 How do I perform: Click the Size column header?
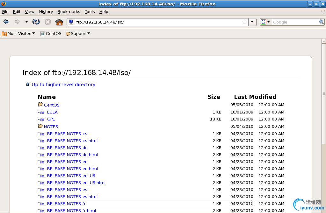pyautogui.click(x=214, y=97)
